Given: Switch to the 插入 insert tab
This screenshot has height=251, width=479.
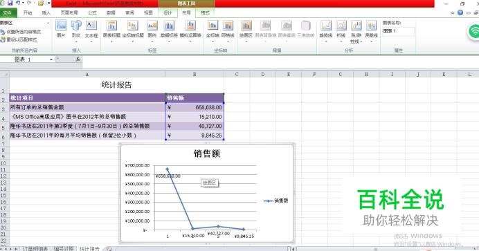Looking at the screenshot, I should (46, 13).
